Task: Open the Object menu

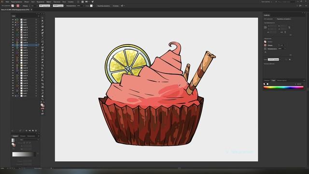Action: point(27,2)
